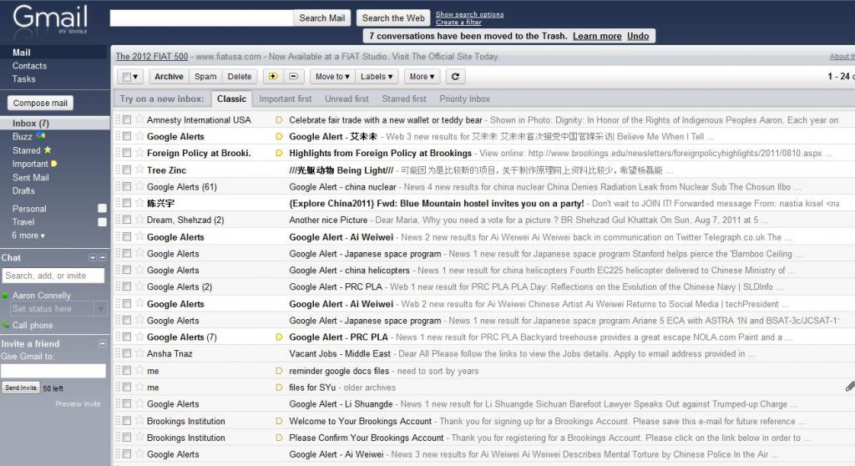This screenshot has height=466, width=855.
Task: Open the More actions dropdown
Action: 422,76
